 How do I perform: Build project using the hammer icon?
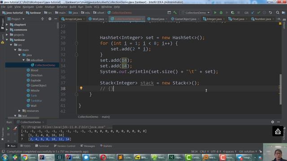click(x=175, y=13)
